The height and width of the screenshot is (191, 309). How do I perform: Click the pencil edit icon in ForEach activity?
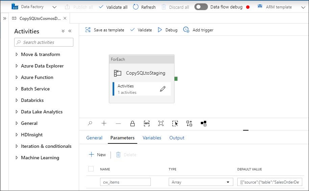click(x=163, y=89)
